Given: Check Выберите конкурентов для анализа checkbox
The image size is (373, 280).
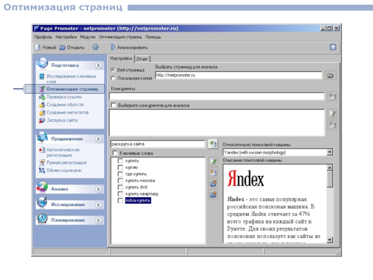Looking at the screenshot, I should (113, 105).
